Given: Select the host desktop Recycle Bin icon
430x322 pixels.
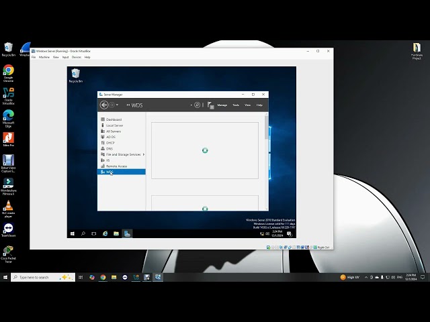Looking at the screenshot, I should click(9, 50).
